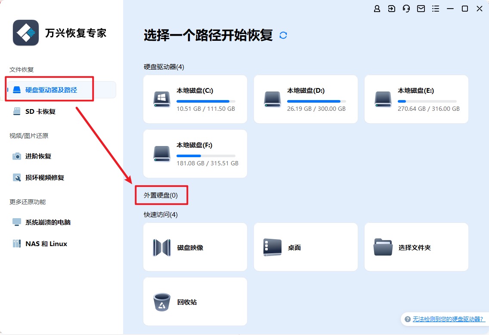
Task: Click the hard drive sidebar icon
Action: (x=17, y=90)
